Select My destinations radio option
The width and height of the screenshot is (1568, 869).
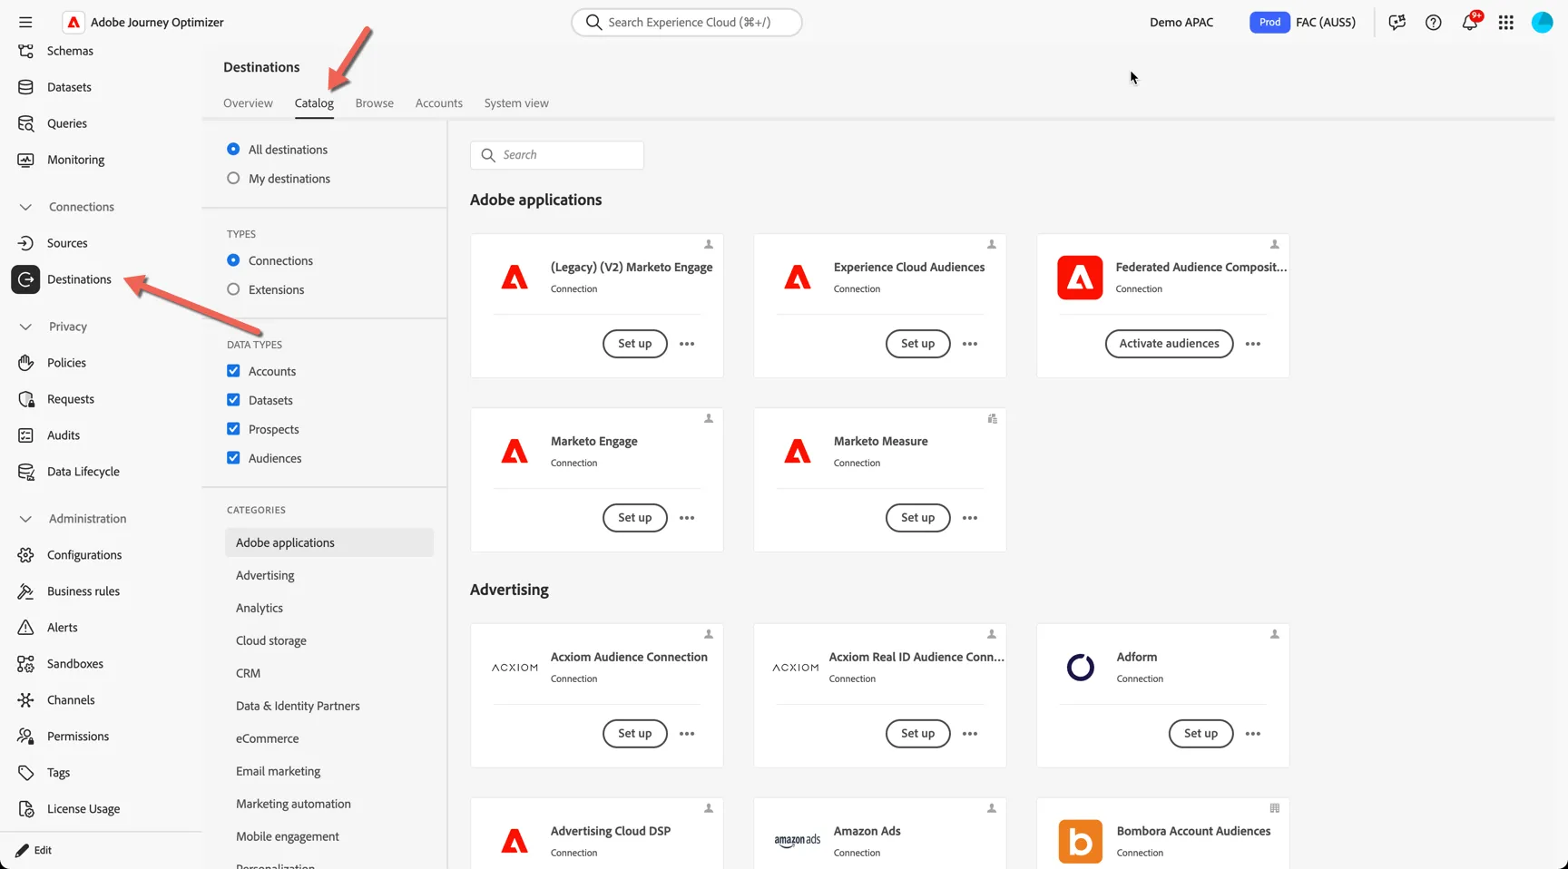pos(233,178)
